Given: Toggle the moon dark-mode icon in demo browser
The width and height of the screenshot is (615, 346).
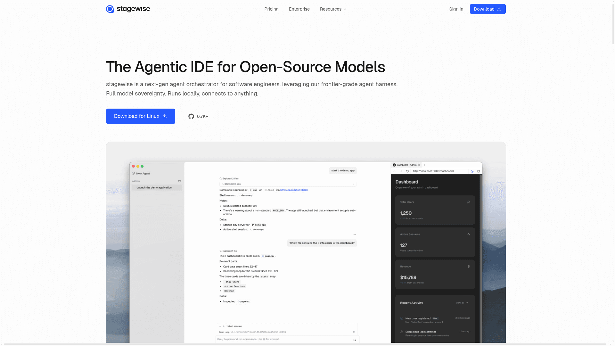Looking at the screenshot, I should 472,171.
